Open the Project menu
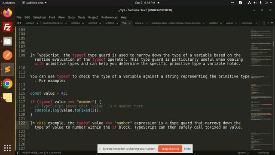Viewport: 275px width, 155px height. 93,17
